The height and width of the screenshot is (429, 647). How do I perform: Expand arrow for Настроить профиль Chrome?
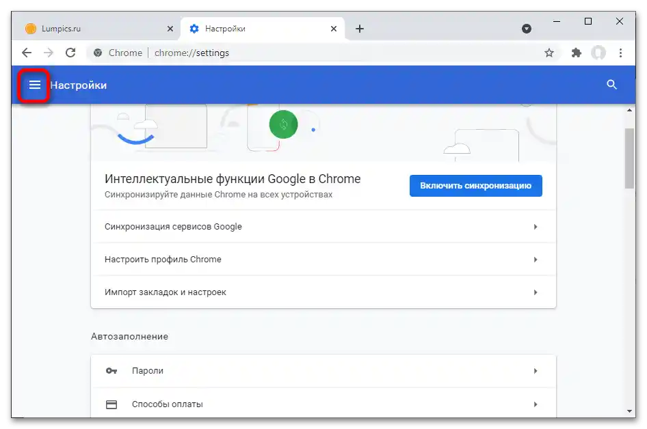click(536, 259)
